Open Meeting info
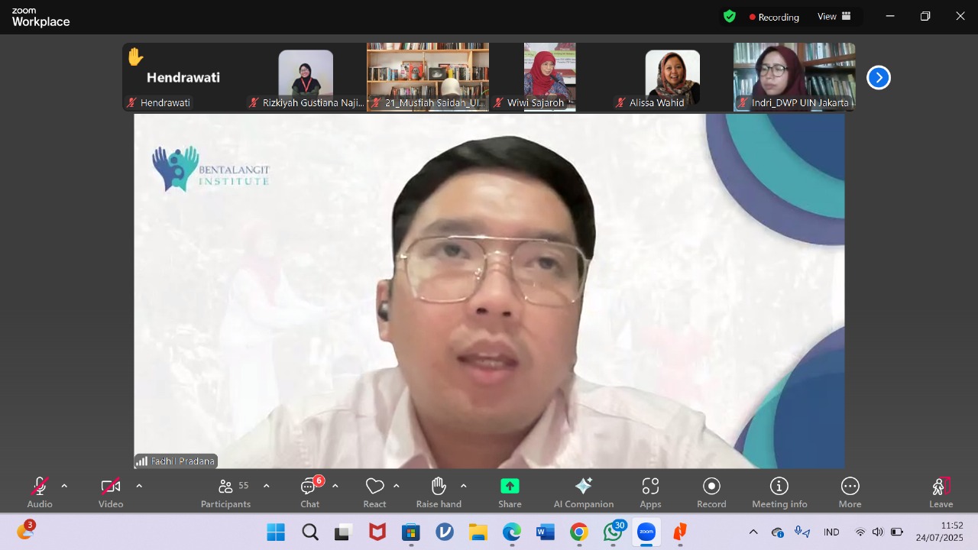This screenshot has width=978, height=550. pyautogui.click(x=779, y=493)
